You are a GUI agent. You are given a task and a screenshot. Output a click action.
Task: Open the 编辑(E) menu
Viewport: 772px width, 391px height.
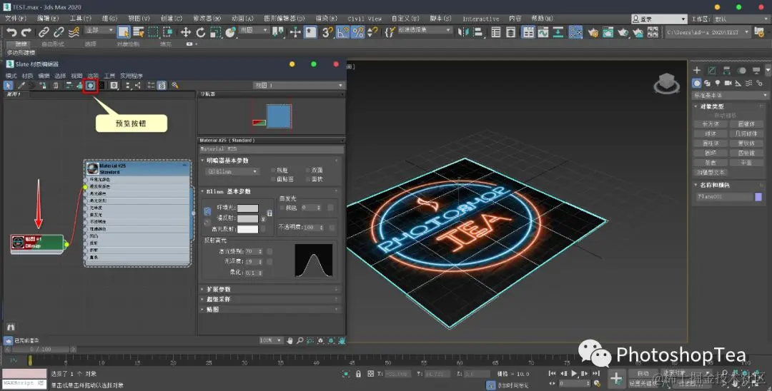[49, 19]
